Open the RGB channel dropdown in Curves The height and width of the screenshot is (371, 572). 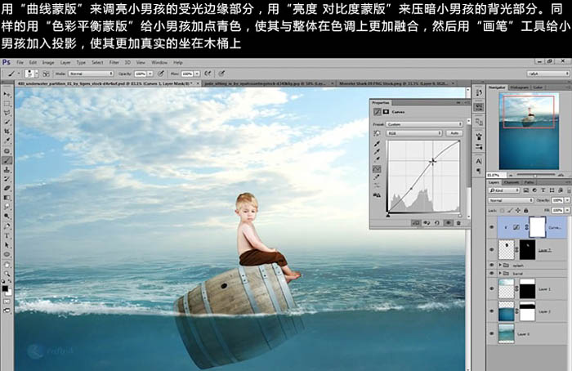[x=414, y=133]
